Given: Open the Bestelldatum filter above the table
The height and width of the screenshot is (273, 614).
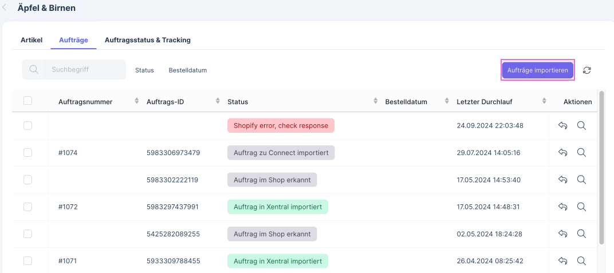Looking at the screenshot, I should click(187, 70).
